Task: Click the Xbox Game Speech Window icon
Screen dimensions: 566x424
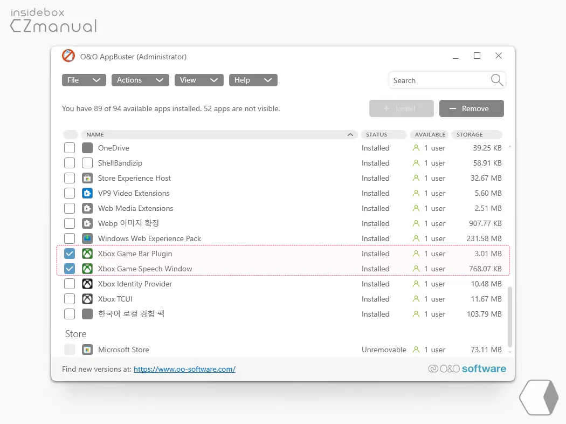Action: (87, 269)
